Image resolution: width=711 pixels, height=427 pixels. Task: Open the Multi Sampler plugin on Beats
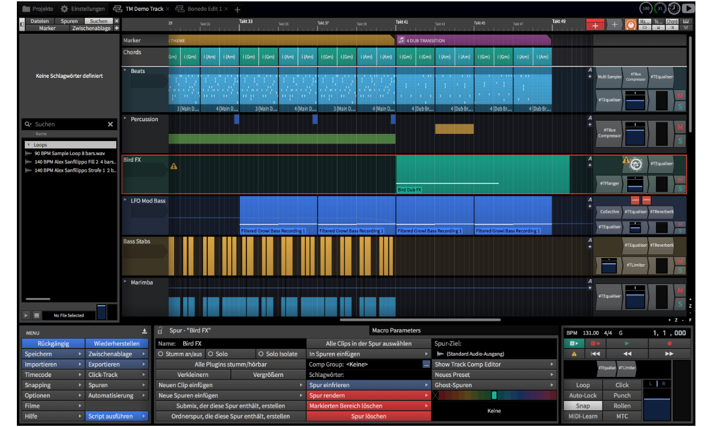(609, 77)
